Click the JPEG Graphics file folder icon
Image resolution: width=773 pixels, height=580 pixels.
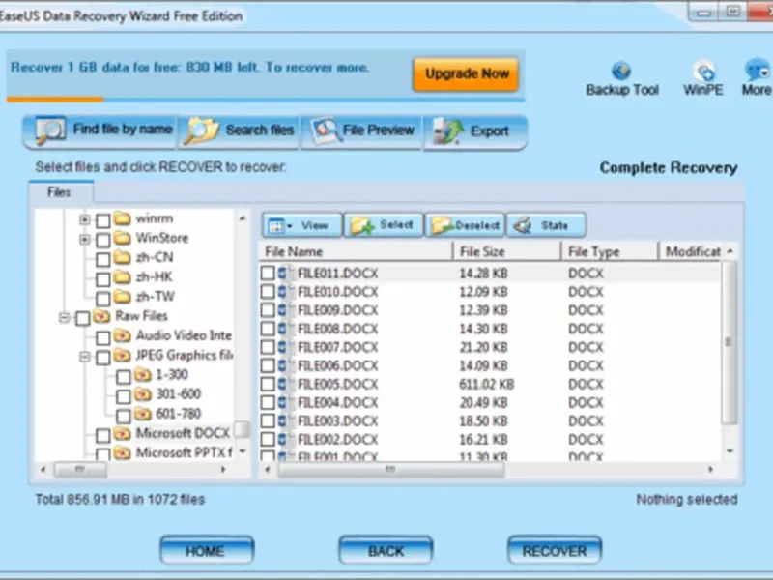pos(122,355)
